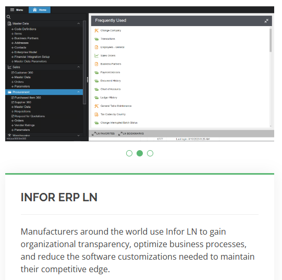Image resolution: width=282 pixels, height=280 pixels.
Task: Click the Business Partners orange document icon
Action: point(96,64)
